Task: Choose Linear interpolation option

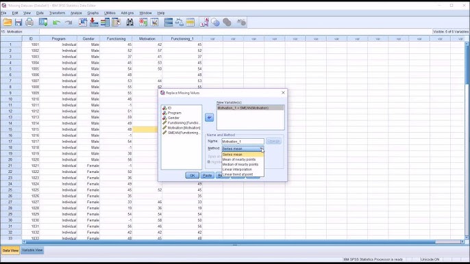Action: [243, 170]
